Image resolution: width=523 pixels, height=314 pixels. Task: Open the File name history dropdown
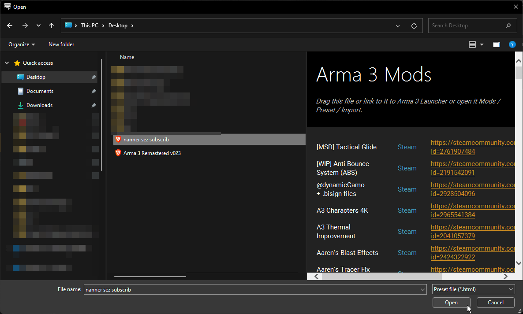423,290
